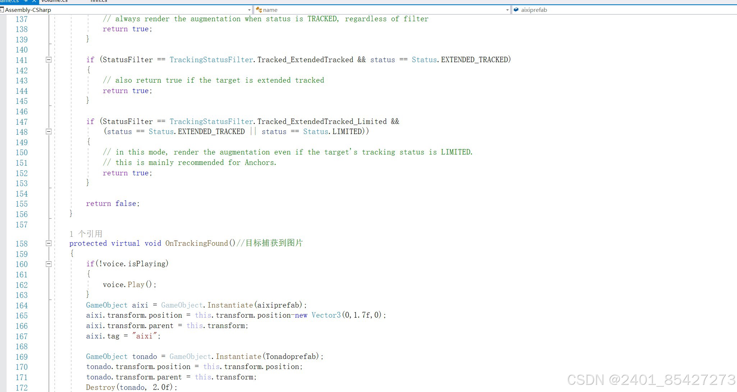Click the class icon beside name

coord(258,10)
